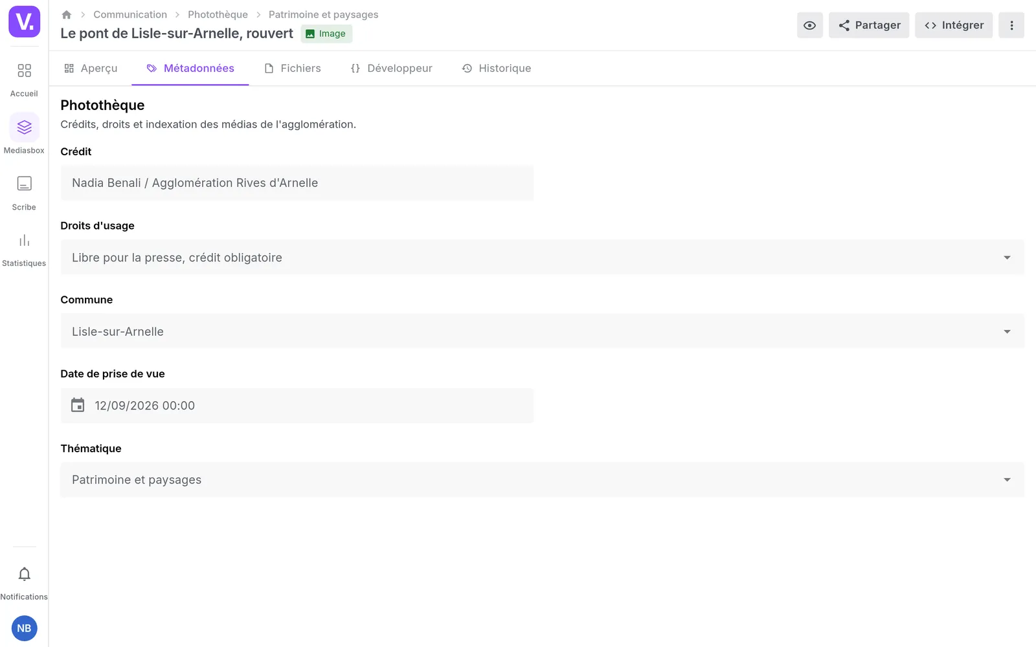Screen dimensions: 1036x647
Task: Click the home icon in breadcrumb
Action: tap(66, 14)
